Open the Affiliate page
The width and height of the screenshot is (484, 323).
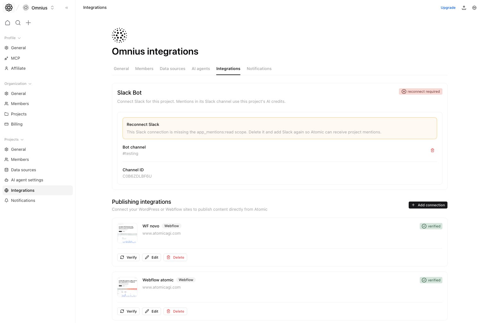pos(37,68)
